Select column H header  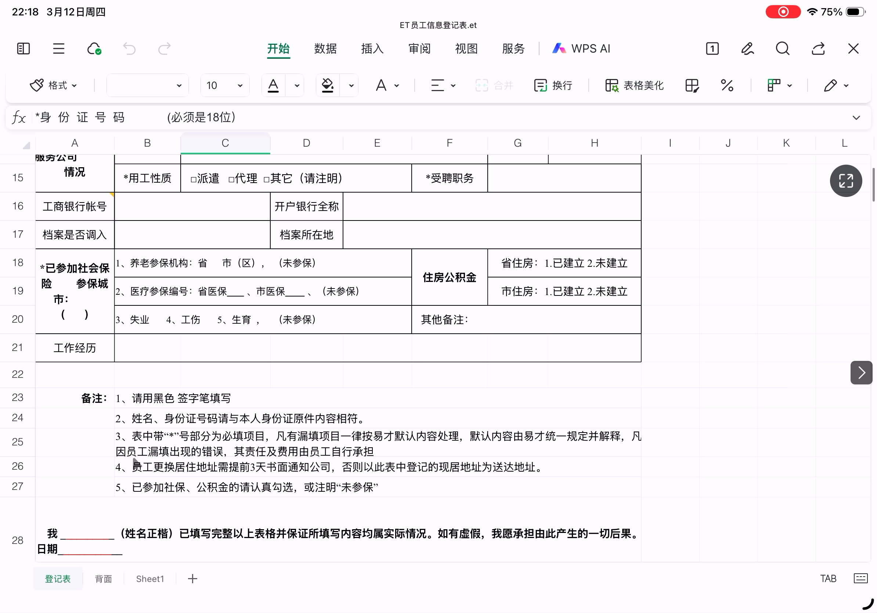594,143
